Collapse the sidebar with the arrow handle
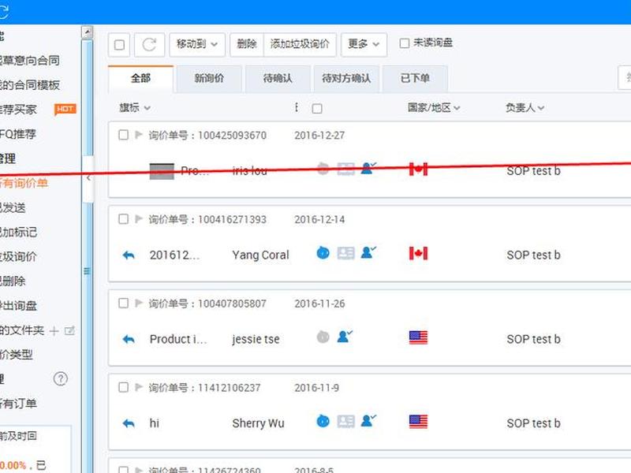The width and height of the screenshot is (631, 473). point(88,178)
